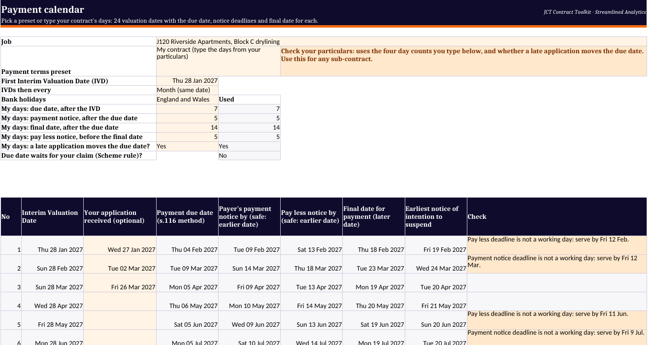Select the late application 'Yes' input cell

[187, 146]
